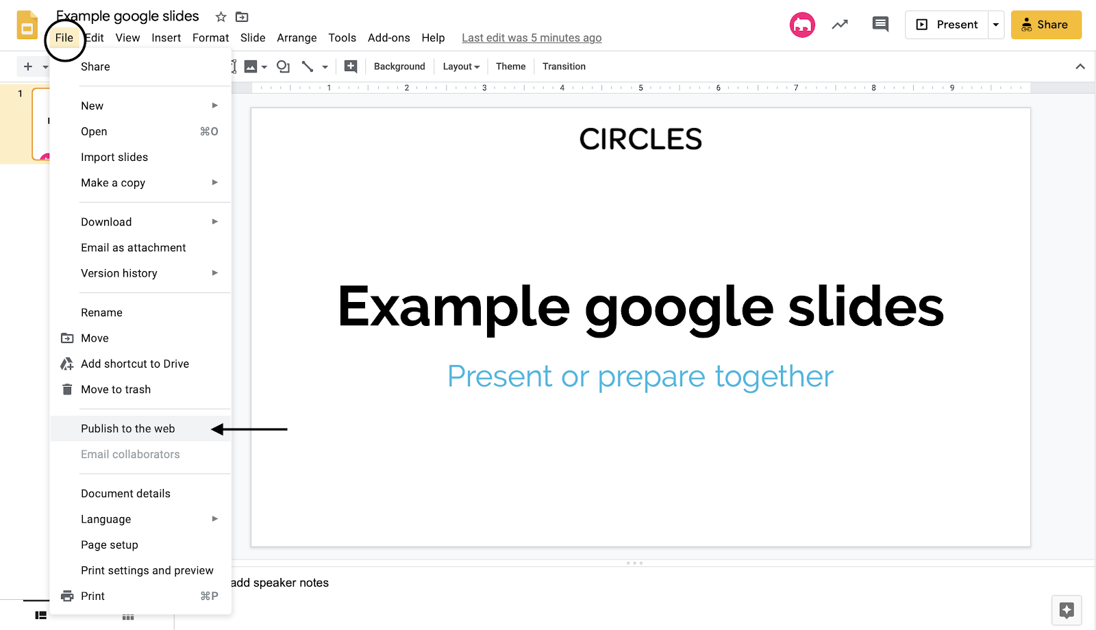The width and height of the screenshot is (1096, 630).
Task: Open the Tools menu
Action: 342,38
